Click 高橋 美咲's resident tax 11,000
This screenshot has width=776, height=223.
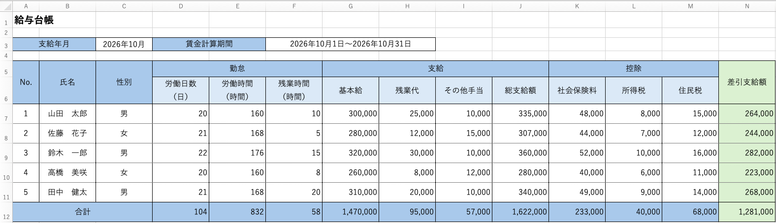(690, 173)
